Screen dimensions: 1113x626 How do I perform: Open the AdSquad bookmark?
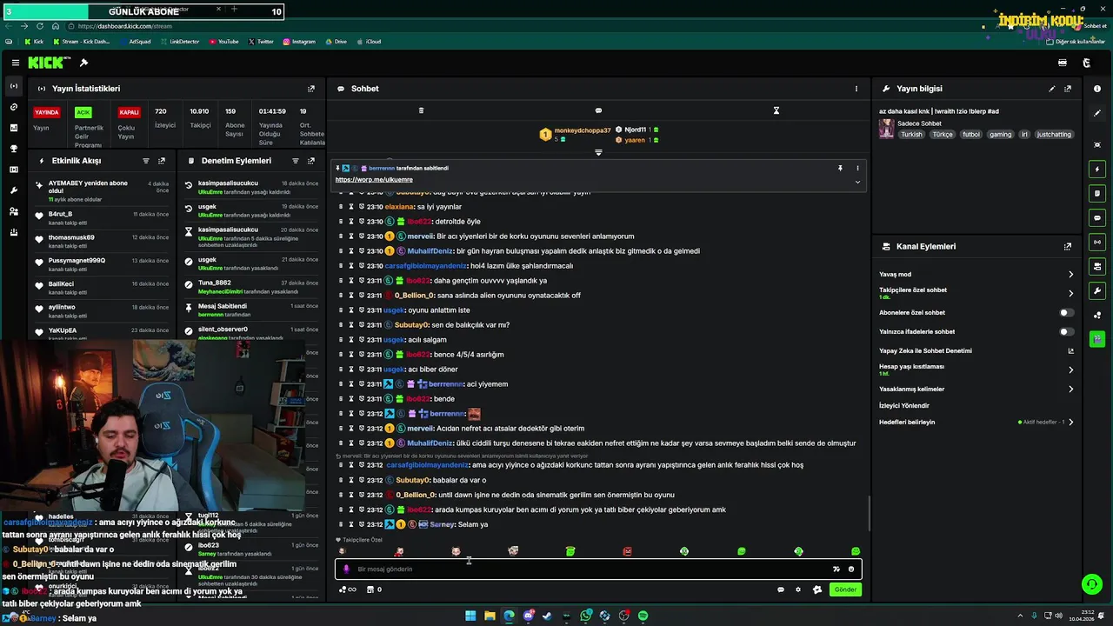coord(135,41)
